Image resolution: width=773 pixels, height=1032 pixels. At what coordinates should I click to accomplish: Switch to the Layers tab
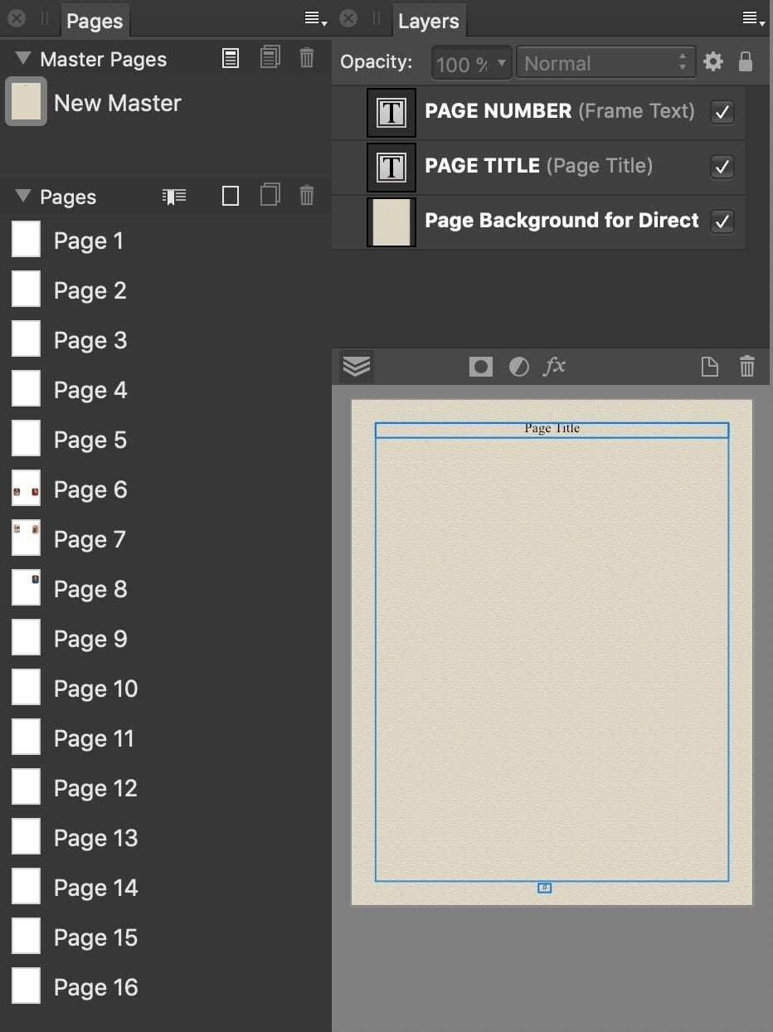(429, 21)
